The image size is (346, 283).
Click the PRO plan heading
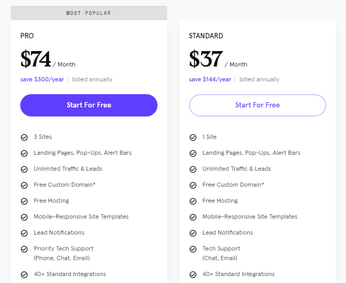pyautogui.click(x=27, y=36)
